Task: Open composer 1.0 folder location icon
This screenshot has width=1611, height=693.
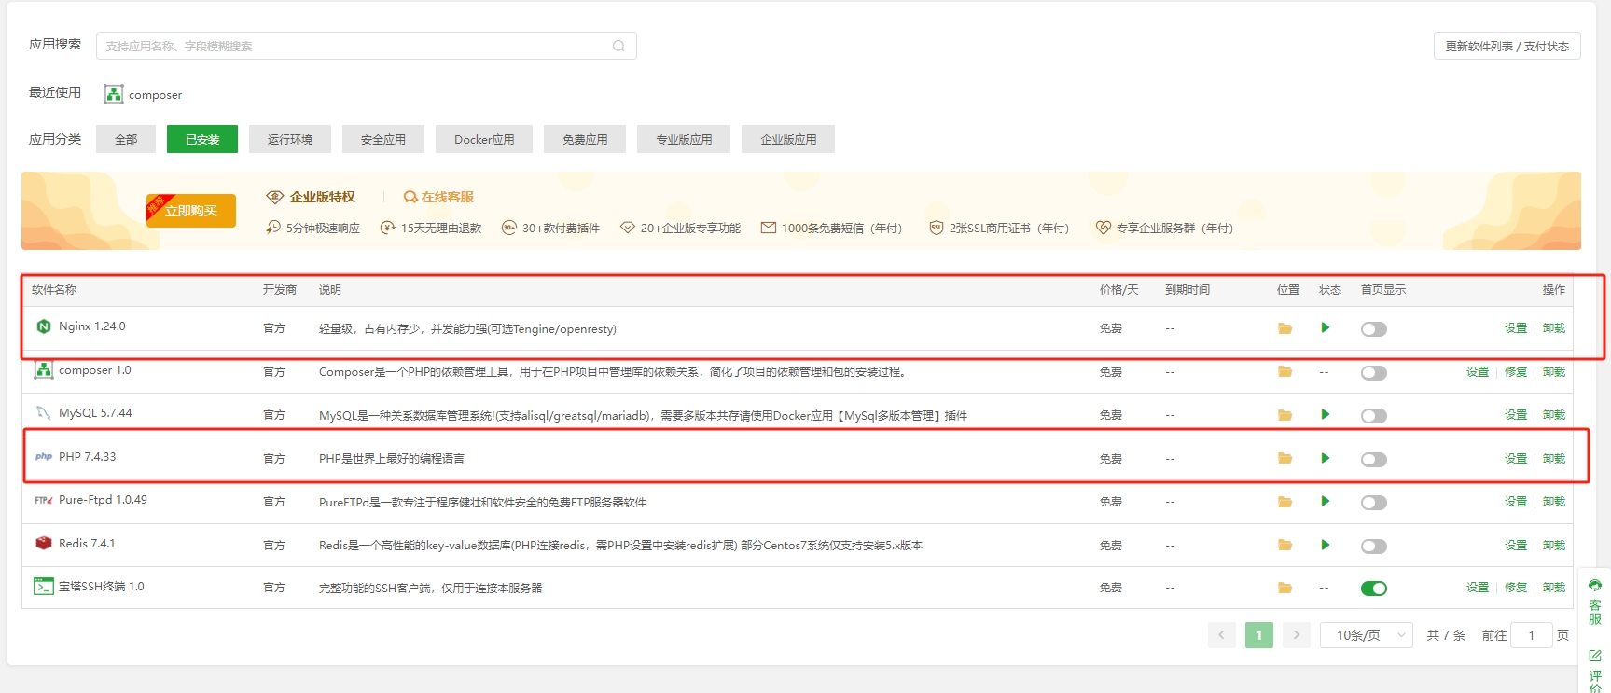Action: 1285,371
